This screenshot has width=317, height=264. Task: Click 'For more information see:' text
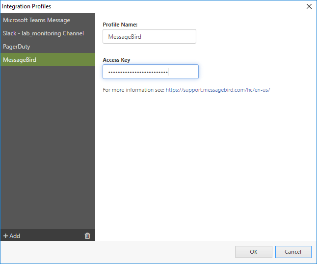point(133,90)
